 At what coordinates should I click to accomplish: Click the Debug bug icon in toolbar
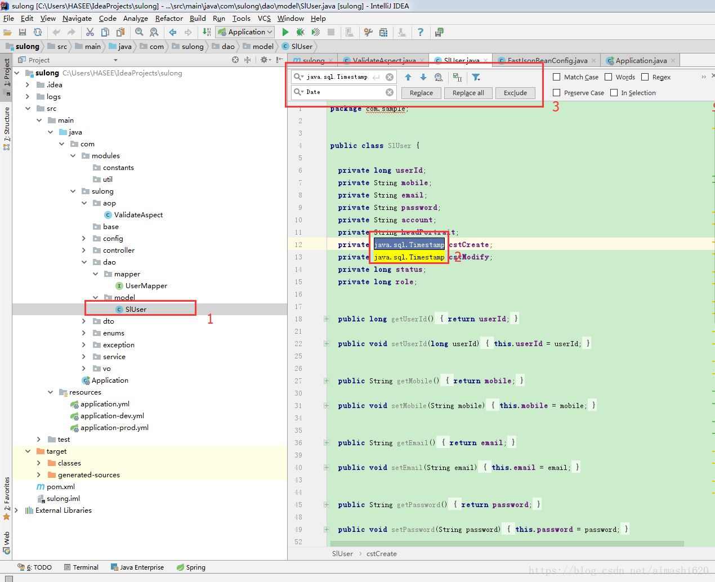click(x=301, y=32)
